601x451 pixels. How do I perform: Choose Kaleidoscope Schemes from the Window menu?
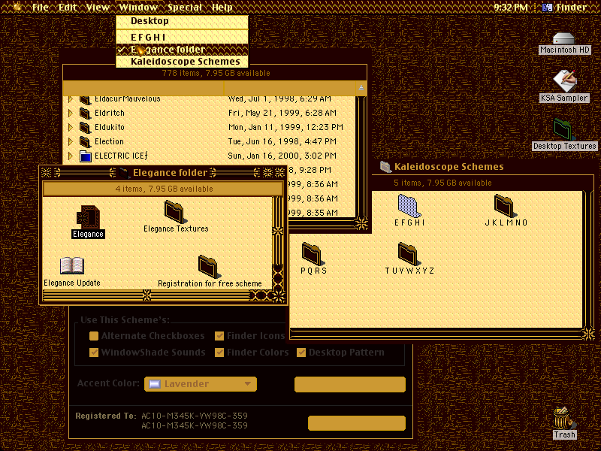182,62
